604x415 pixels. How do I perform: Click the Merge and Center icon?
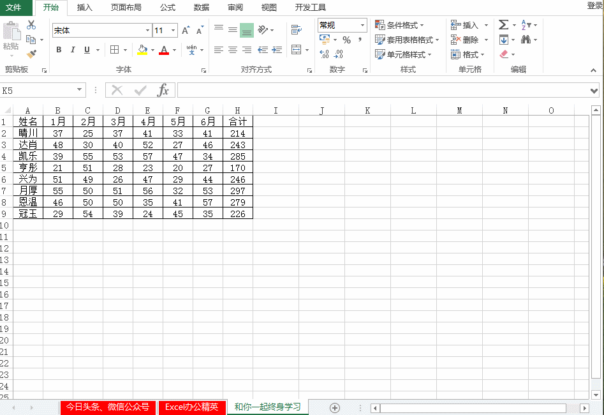click(x=296, y=49)
